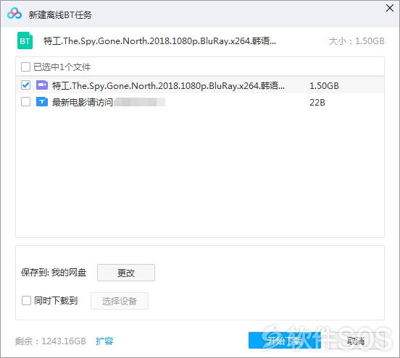
Task: Click the green BT torrent file icon
Action: [x=25, y=41]
